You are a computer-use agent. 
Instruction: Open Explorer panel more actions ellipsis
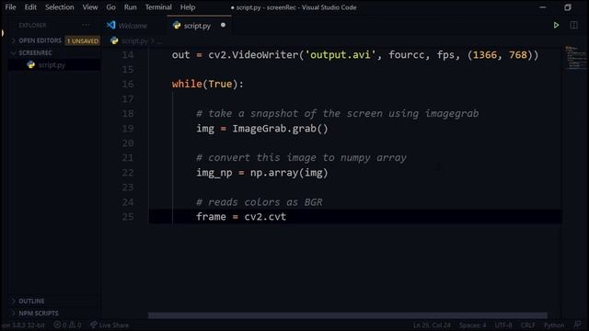pyautogui.click(x=86, y=25)
